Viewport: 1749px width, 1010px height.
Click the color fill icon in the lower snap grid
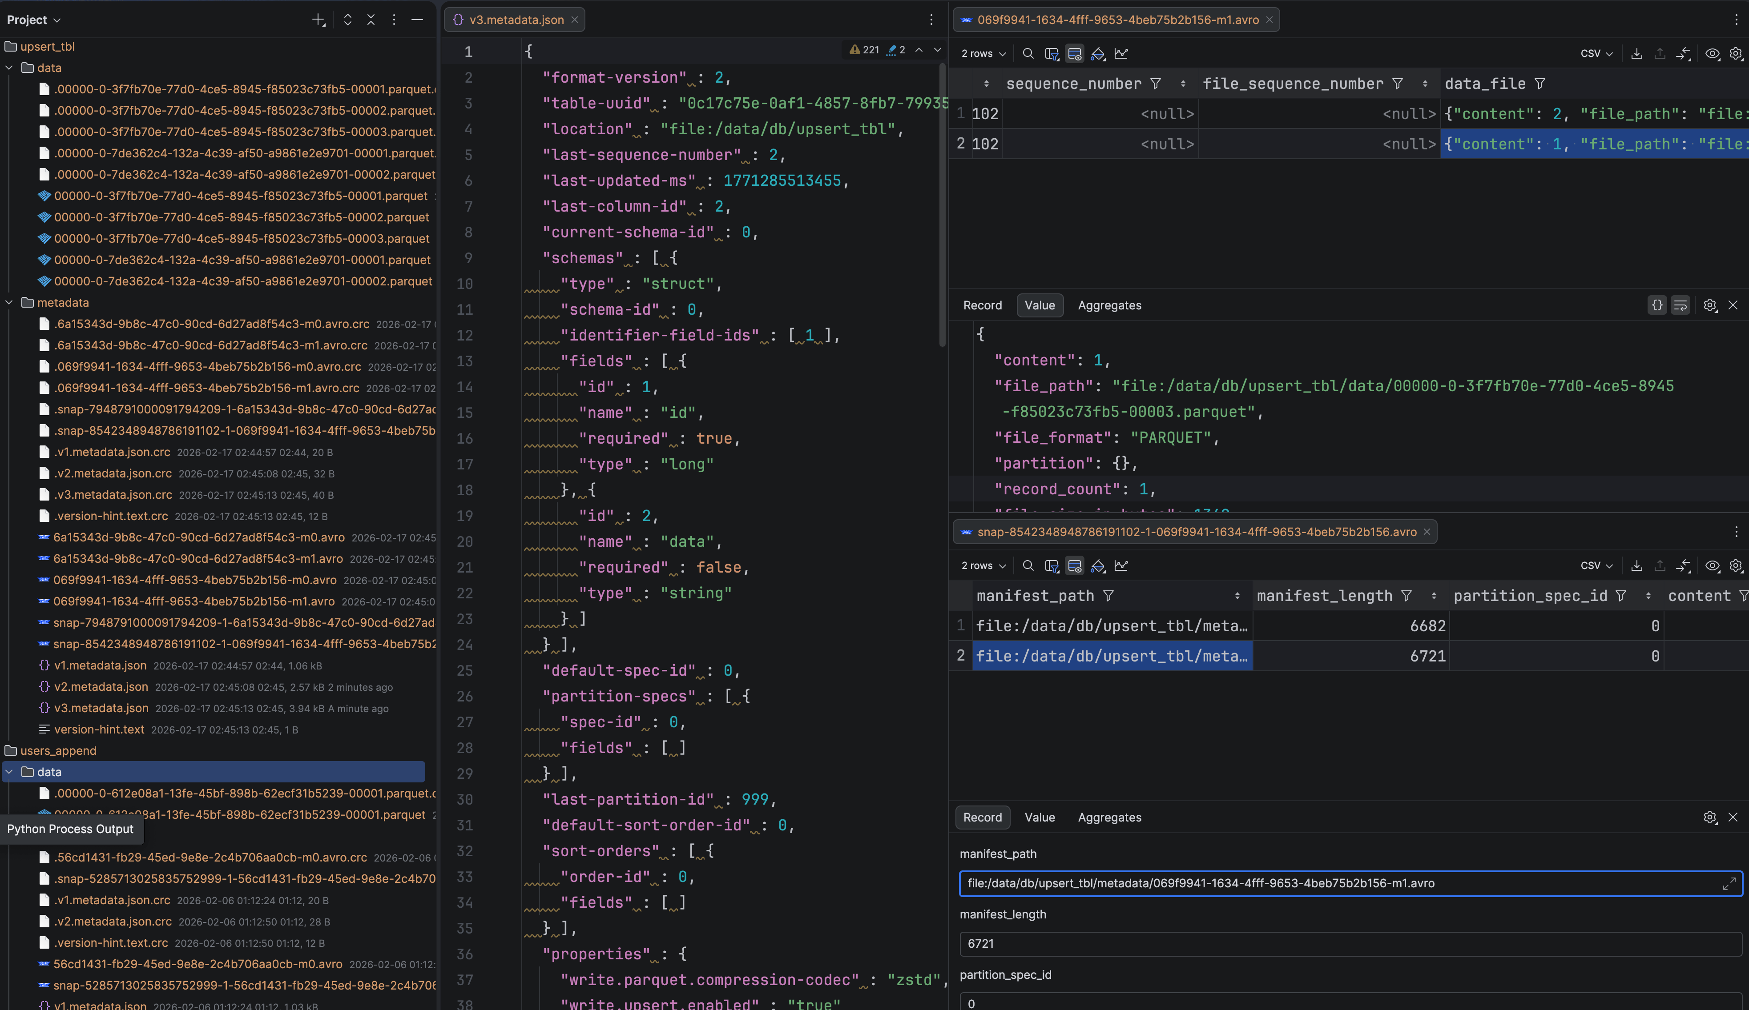tap(1097, 566)
